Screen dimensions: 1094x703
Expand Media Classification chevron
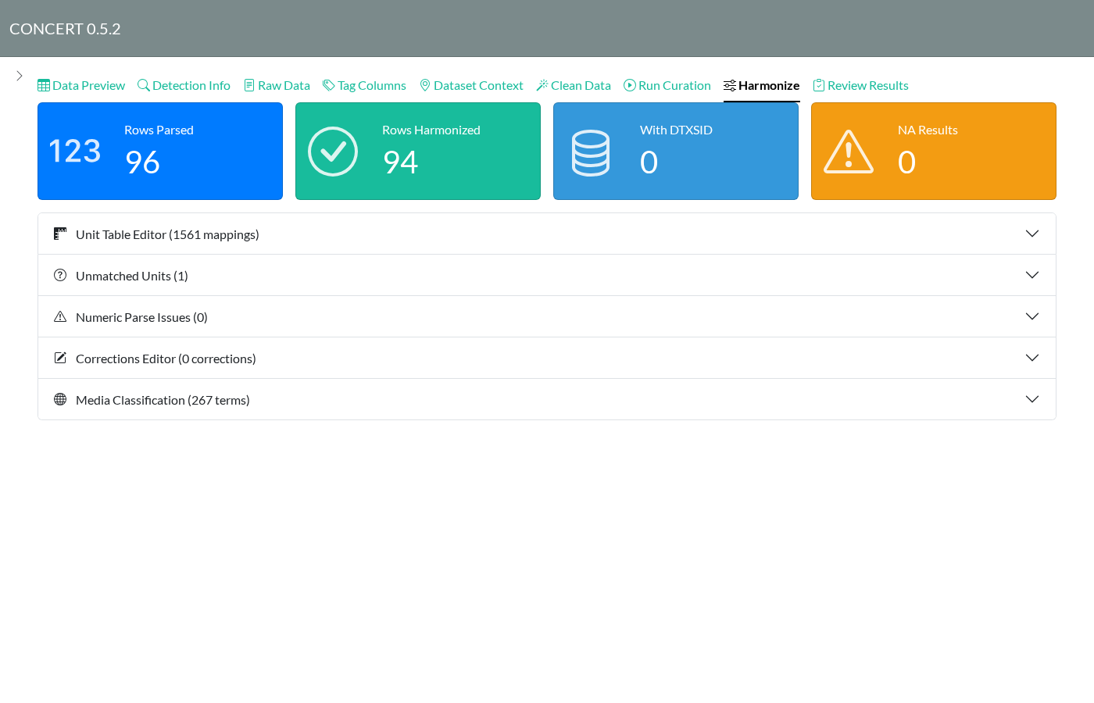1032,399
